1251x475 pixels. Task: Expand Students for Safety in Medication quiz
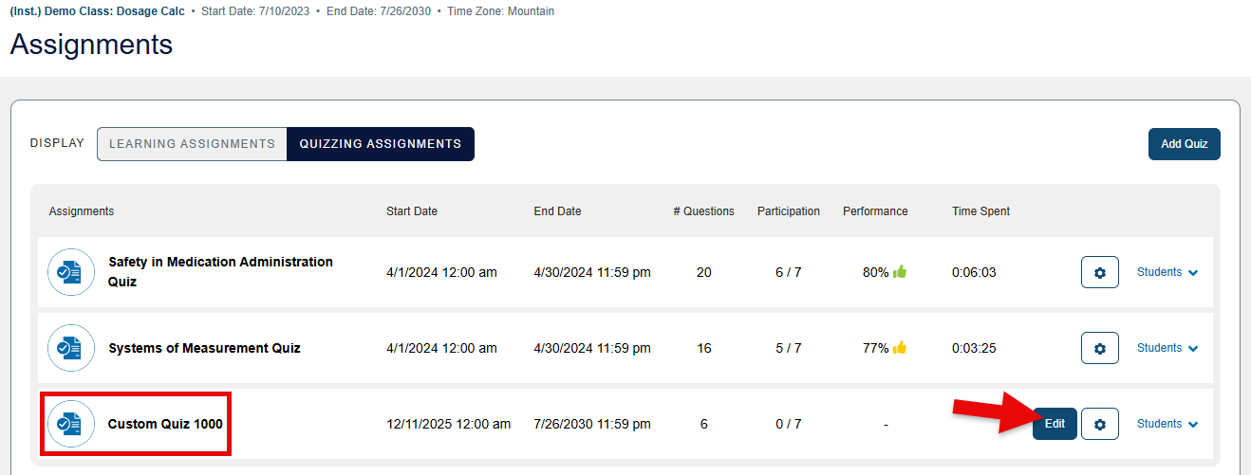(x=1167, y=272)
